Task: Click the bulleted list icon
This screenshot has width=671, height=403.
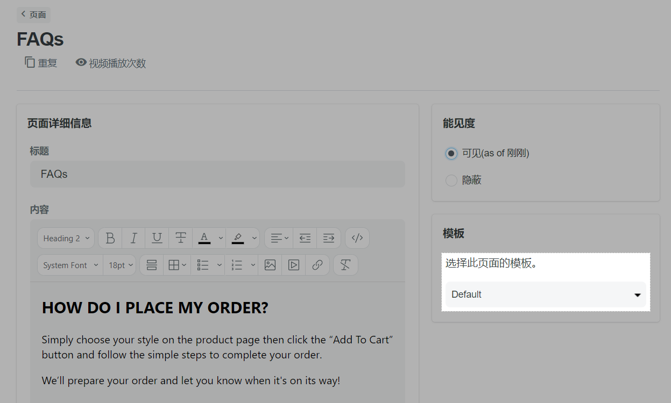Action: (x=203, y=265)
